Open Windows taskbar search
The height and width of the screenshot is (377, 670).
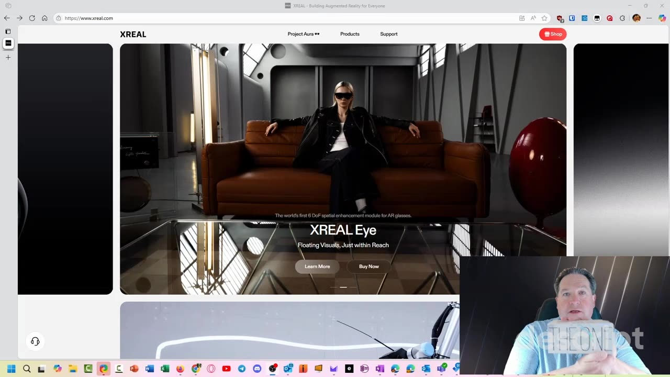point(27,369)
